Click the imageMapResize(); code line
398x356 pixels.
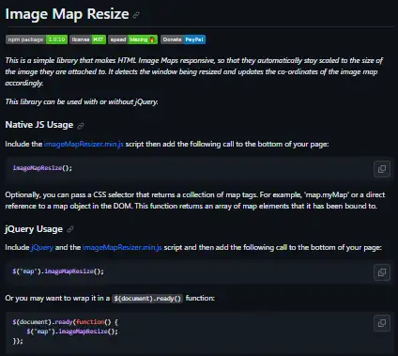tap(42, 168)
